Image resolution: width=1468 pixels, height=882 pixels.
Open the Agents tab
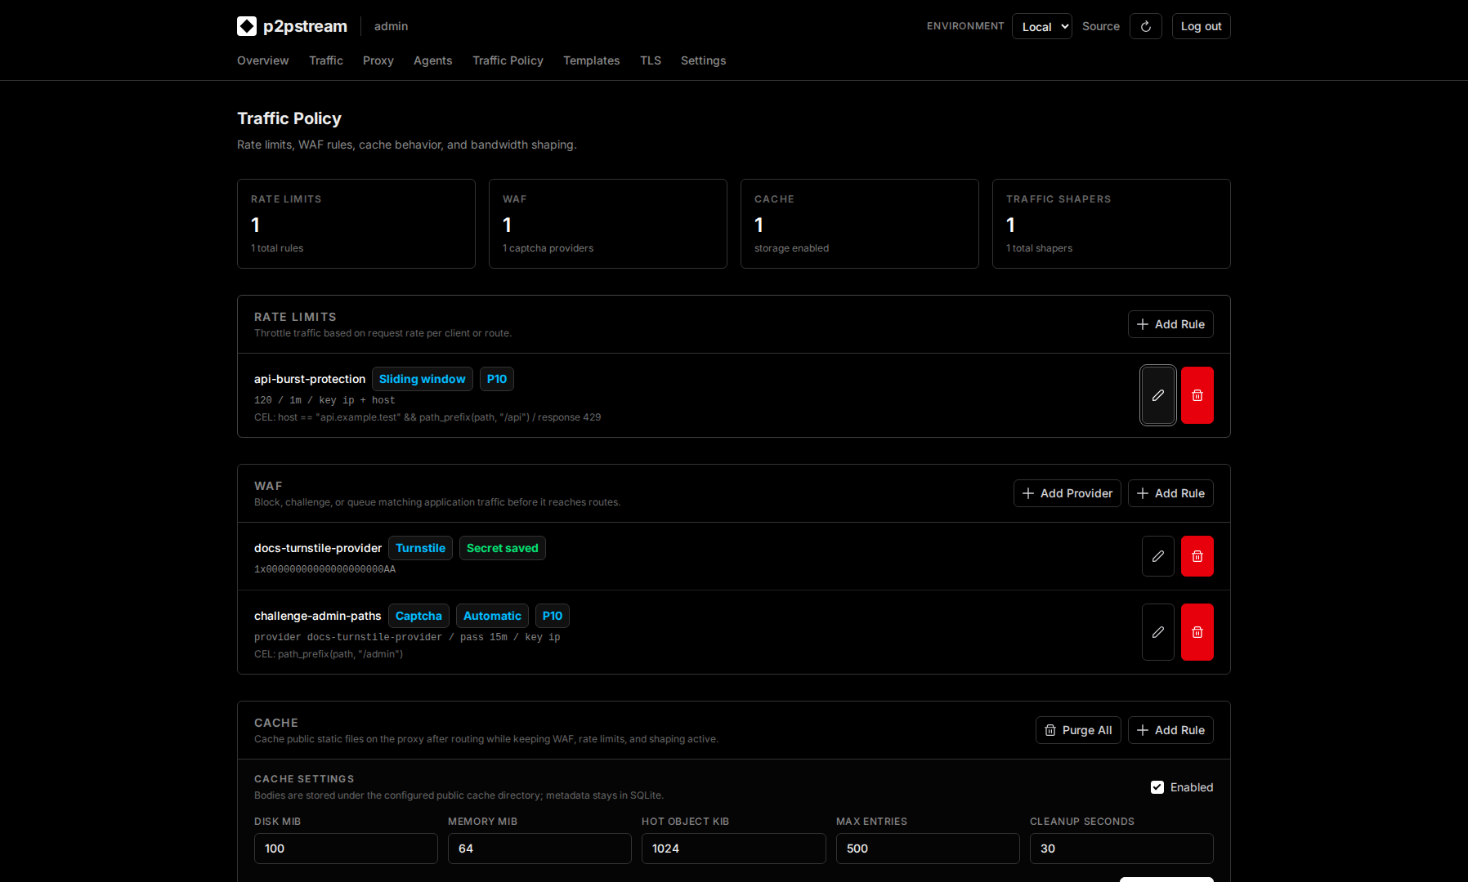coord(432,60)
